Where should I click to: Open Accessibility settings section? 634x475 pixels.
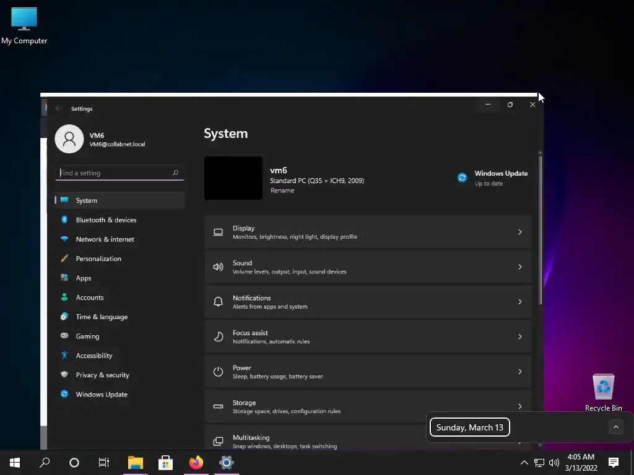tap(119, 356)
